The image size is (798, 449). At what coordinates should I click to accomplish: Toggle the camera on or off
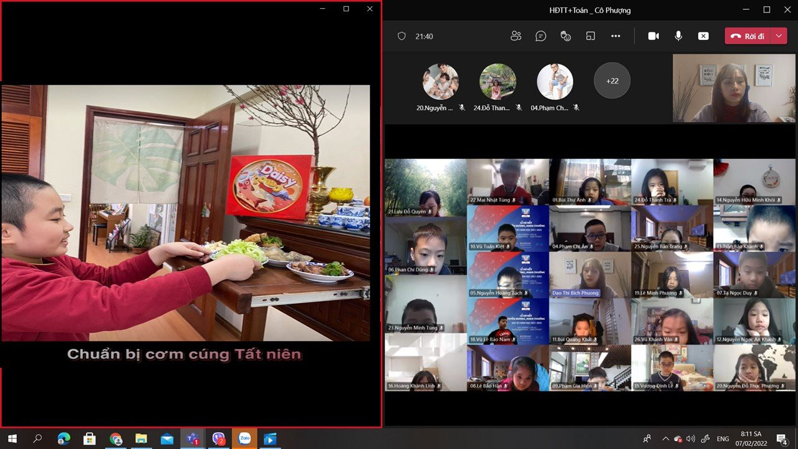pos(653,36)
